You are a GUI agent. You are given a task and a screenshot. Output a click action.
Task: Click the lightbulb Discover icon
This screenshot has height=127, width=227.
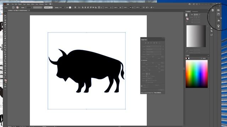coord(197,4)
